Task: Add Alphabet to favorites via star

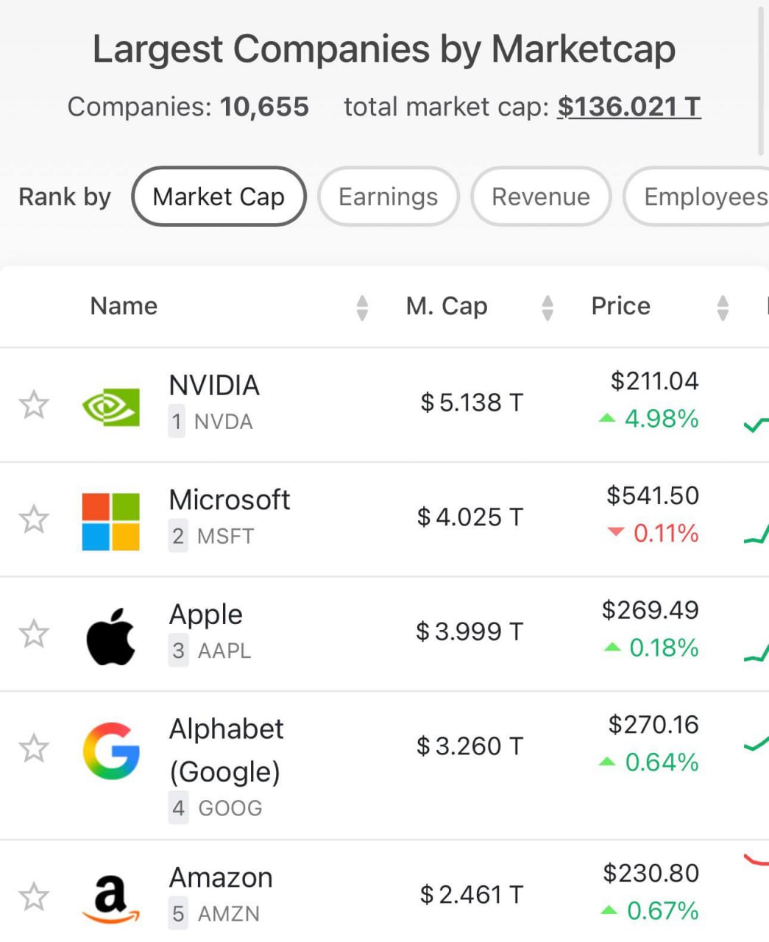Action: pos(34,749)
